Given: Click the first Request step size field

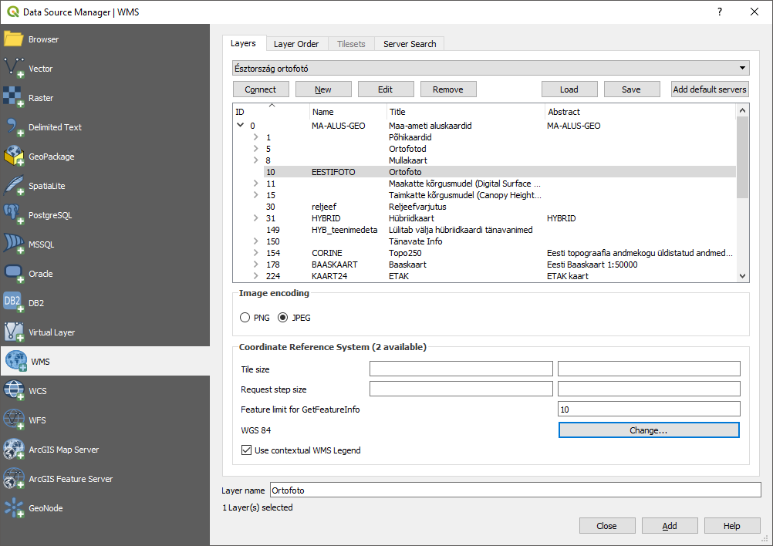Looking at the screenshot, I should (461, 389).
